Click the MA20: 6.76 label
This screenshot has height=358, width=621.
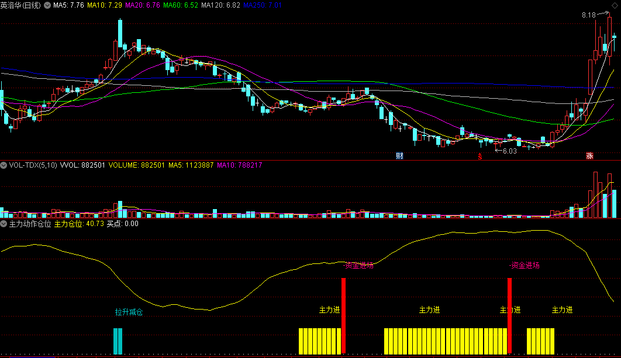click(143, 5)
